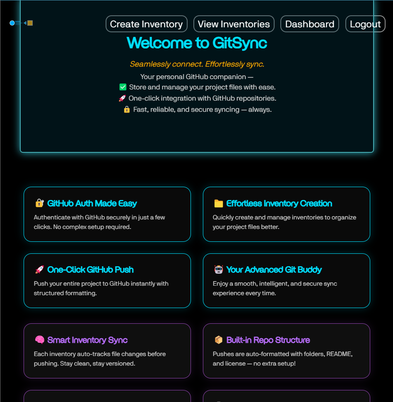The height and width of the screenshot is (402, 393).
Task: Select the GitHub Auth Made Easy title
Action: 92,203
